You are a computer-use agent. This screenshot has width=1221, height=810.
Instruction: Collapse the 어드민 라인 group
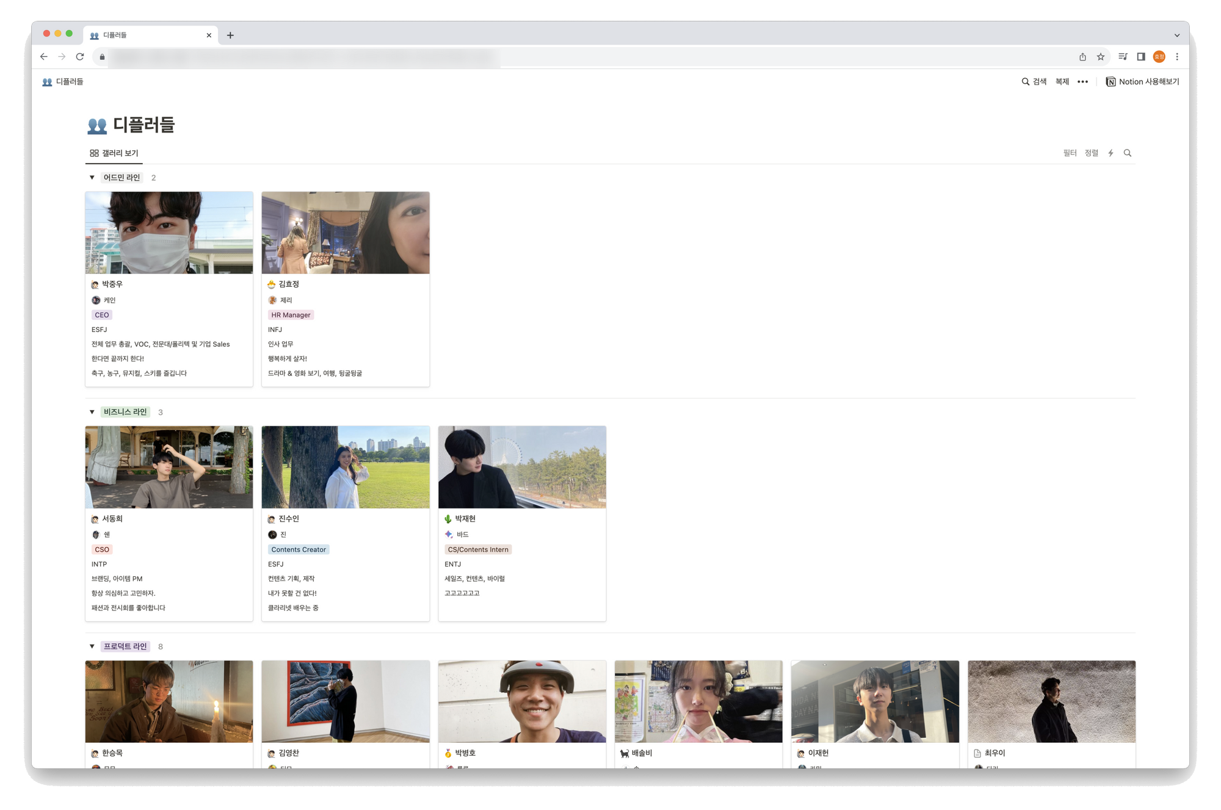tap(92, 178)
